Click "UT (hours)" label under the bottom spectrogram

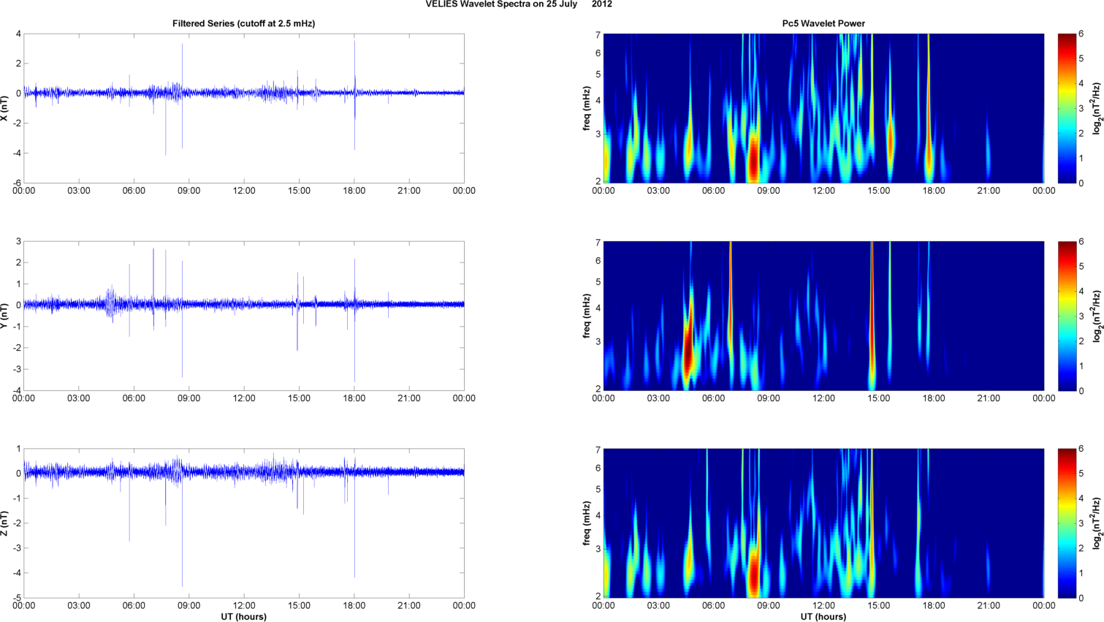pyautogui.click(x=823, y=617)
